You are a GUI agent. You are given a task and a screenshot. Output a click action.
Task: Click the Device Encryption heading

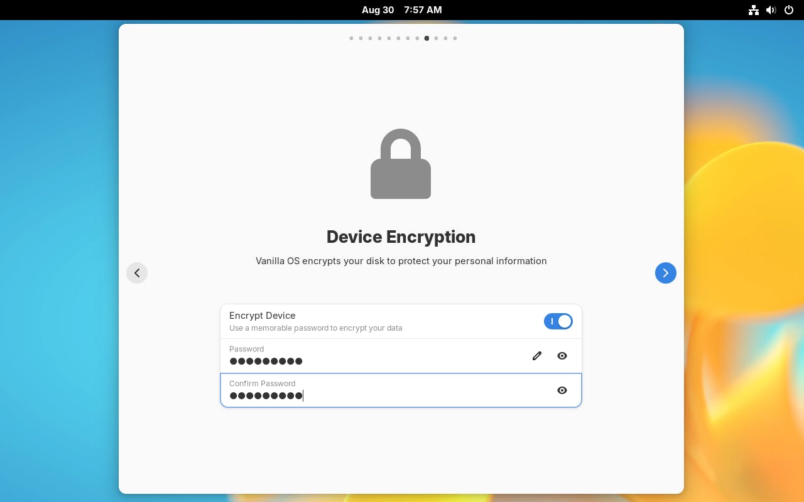(401, 237)
